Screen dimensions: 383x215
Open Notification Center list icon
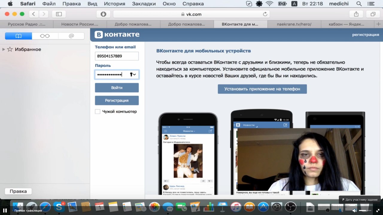371,4
